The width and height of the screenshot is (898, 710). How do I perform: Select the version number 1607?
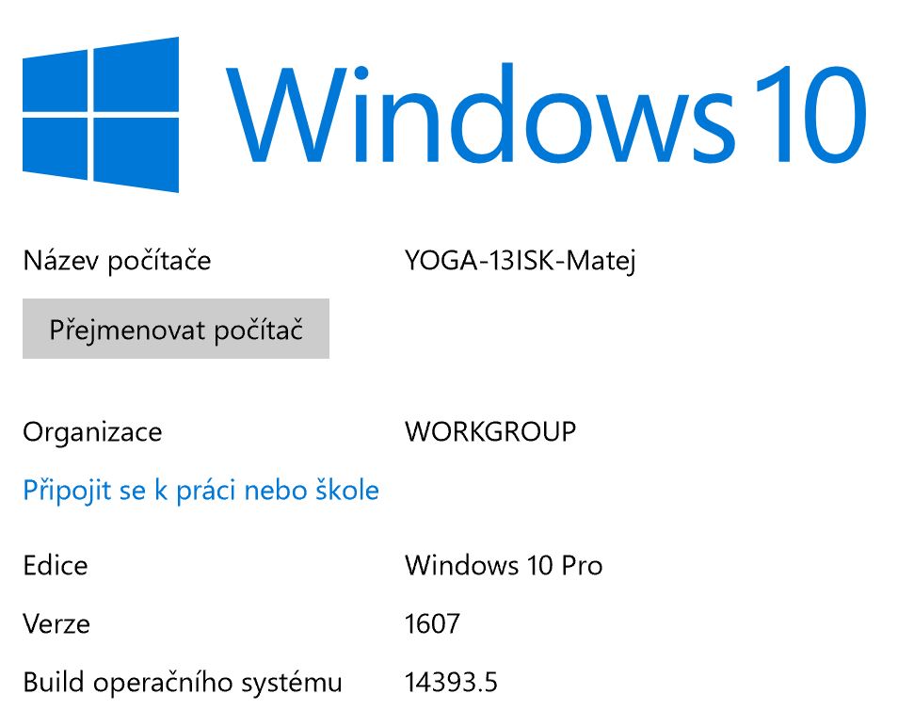click(x=432, y=623)
